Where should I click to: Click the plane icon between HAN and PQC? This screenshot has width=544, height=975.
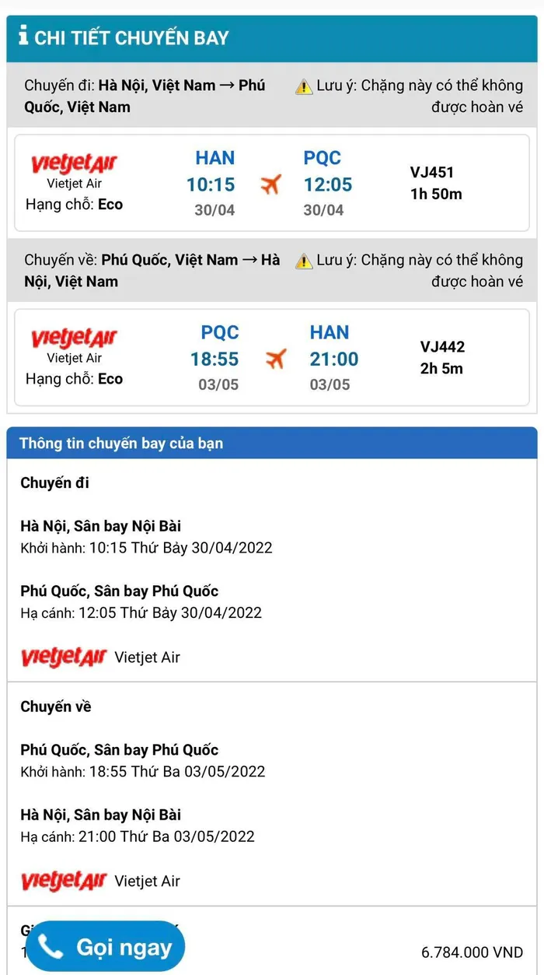click(270, 185)
